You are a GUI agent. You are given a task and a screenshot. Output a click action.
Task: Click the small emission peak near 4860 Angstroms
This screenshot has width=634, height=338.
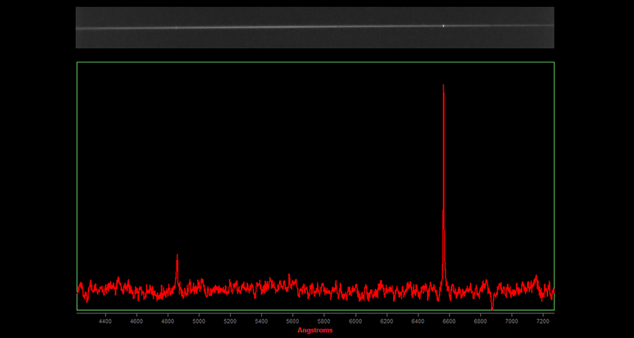point(177,256)
